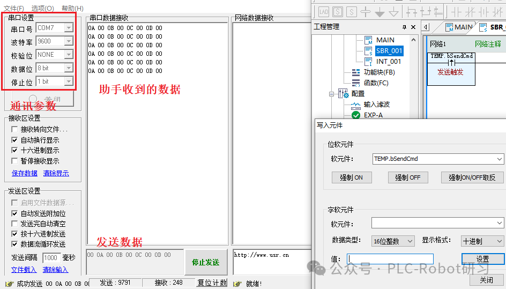Click the LAD language toolbar icon
Screen dimensions: 506x289
(x=323, y=12)
